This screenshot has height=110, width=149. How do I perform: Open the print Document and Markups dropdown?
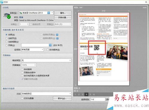coord(46,94)
